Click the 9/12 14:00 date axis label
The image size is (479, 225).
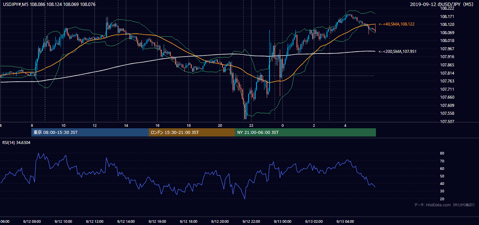click(x=126, y=221)
